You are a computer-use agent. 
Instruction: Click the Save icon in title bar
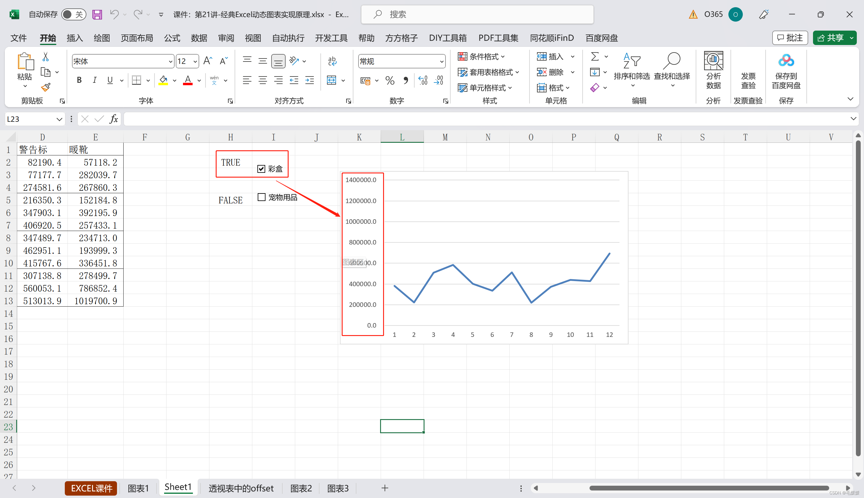coord(97,14)
